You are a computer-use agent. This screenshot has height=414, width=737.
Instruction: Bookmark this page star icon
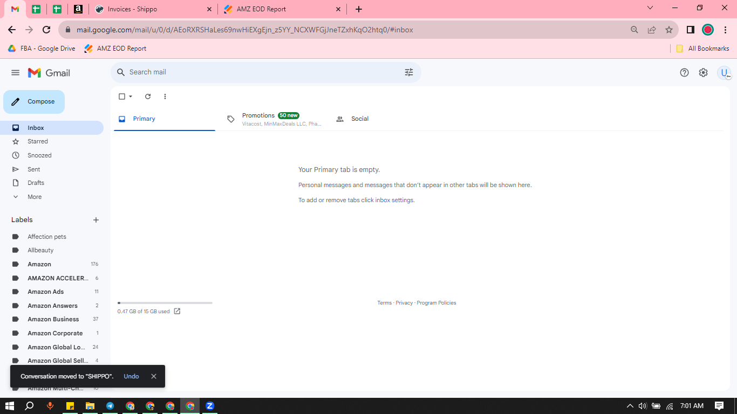click(x=669, y=30)
